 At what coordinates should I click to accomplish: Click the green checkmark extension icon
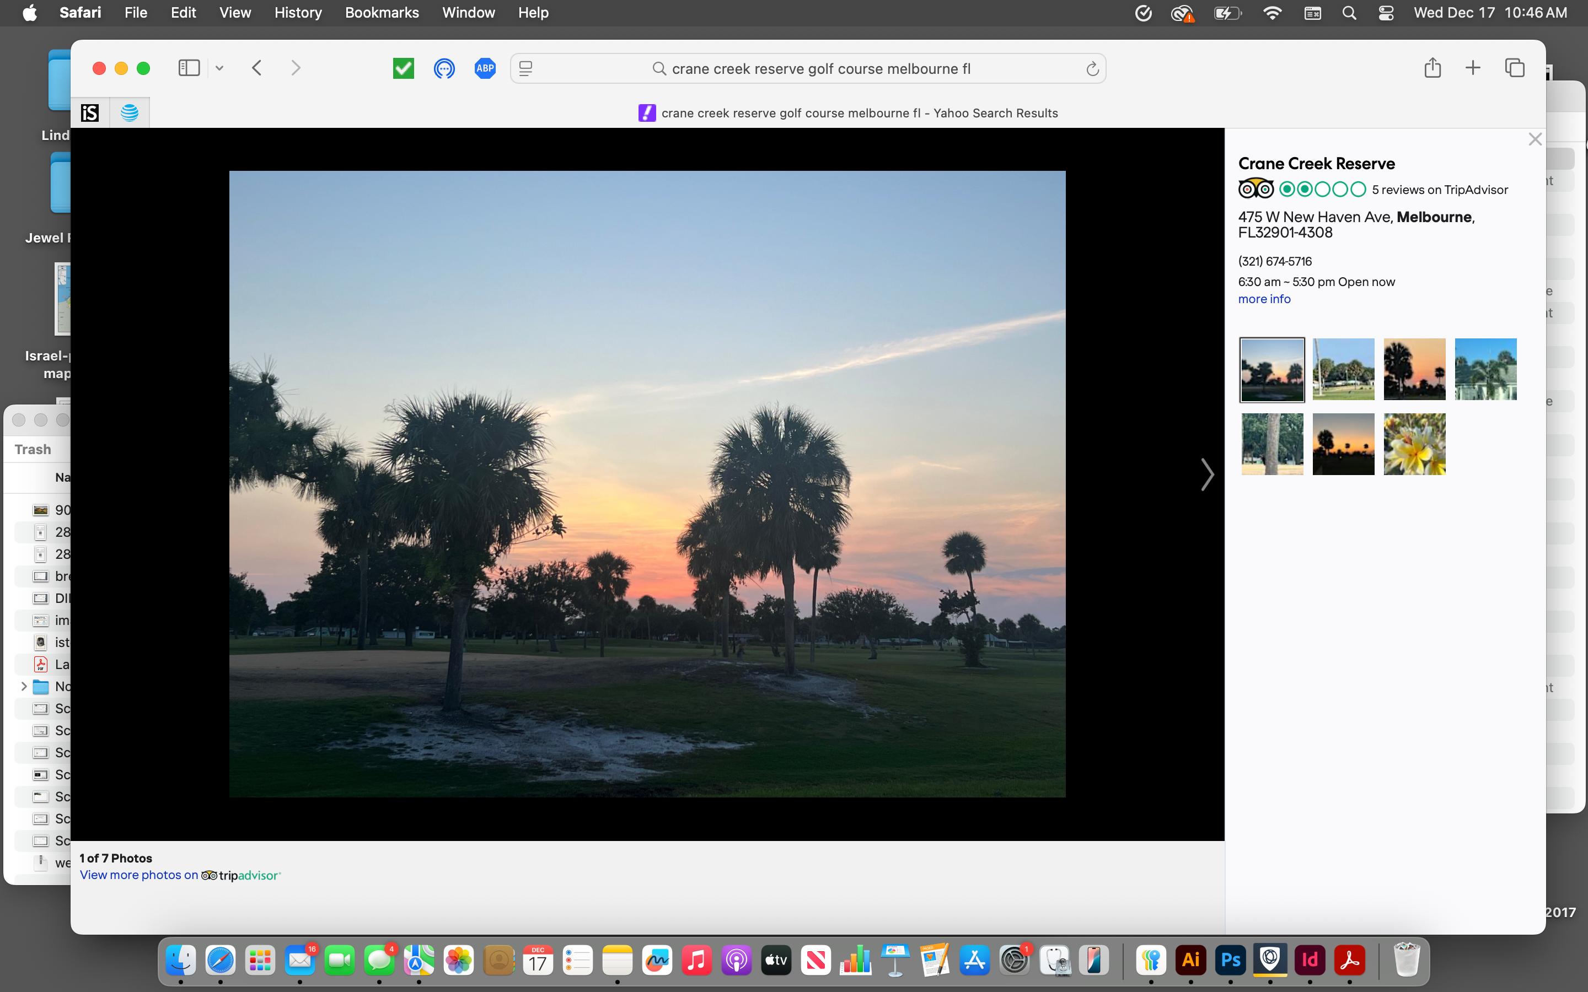404,68
